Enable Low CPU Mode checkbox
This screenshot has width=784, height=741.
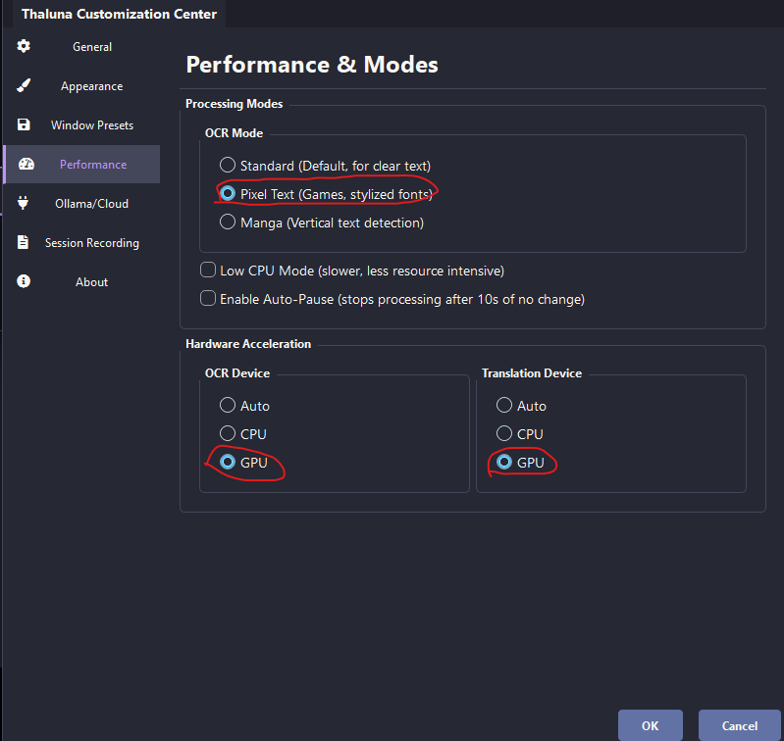[x=208, y=271]
